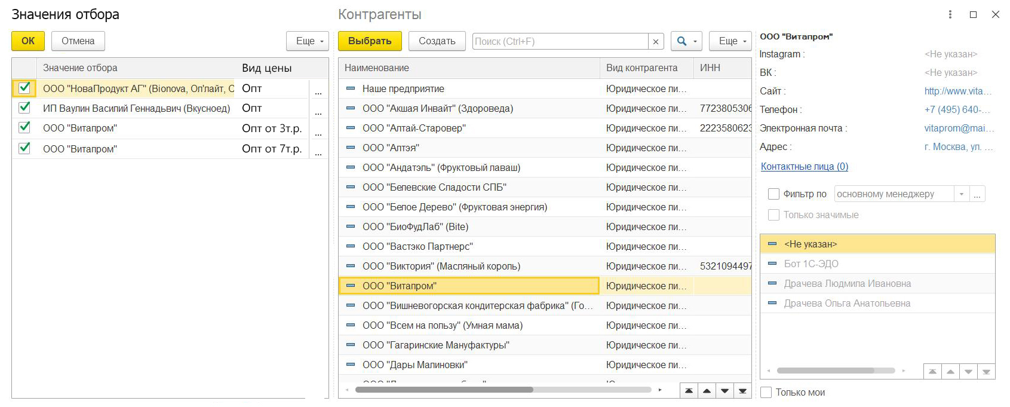Click the magnifier search icon button

point(681,41)
